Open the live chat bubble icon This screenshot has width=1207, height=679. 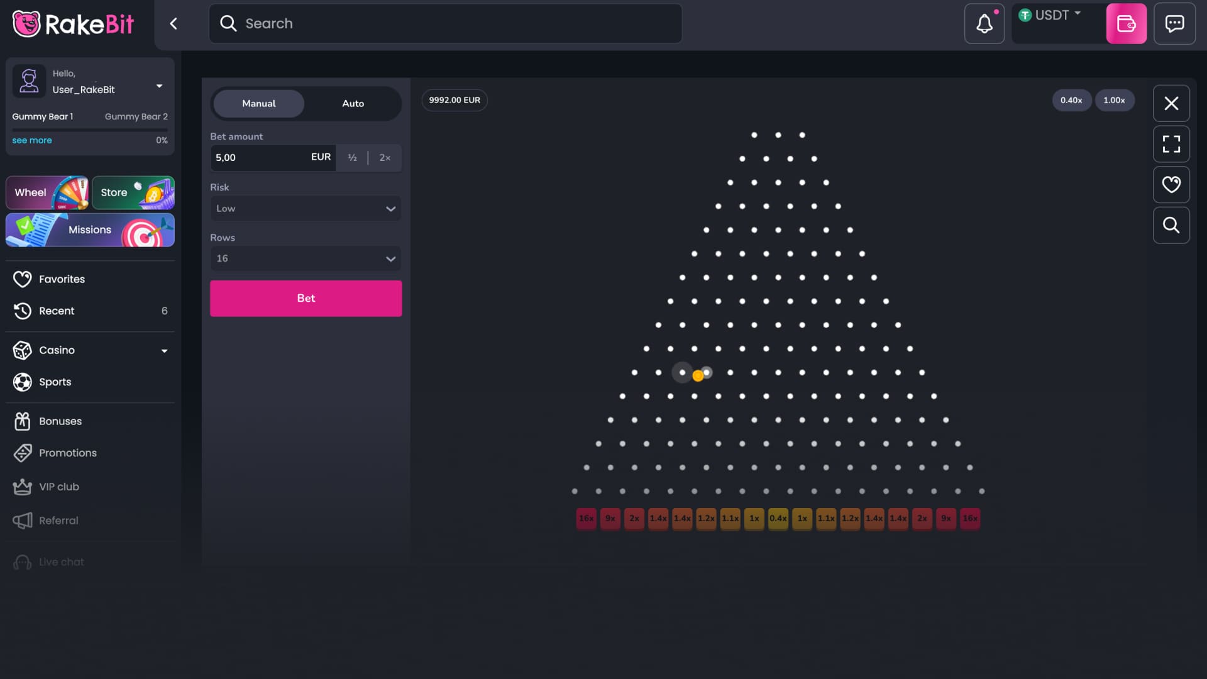1174,23
